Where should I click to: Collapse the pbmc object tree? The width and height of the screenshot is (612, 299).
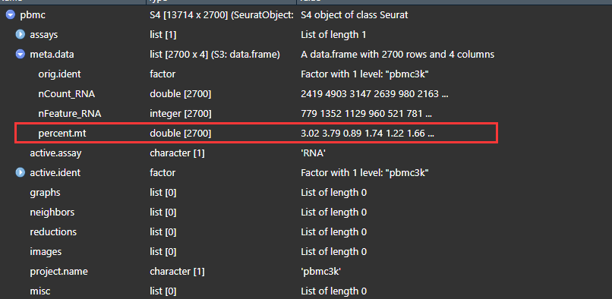11,15
